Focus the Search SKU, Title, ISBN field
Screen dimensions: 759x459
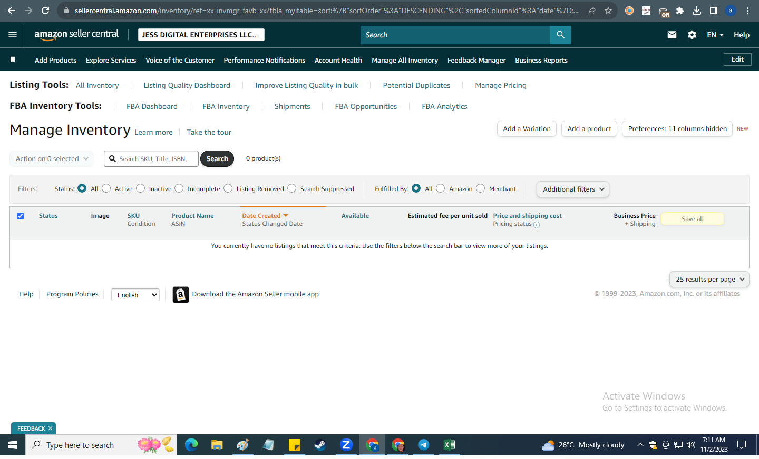[x=151, y=158]
